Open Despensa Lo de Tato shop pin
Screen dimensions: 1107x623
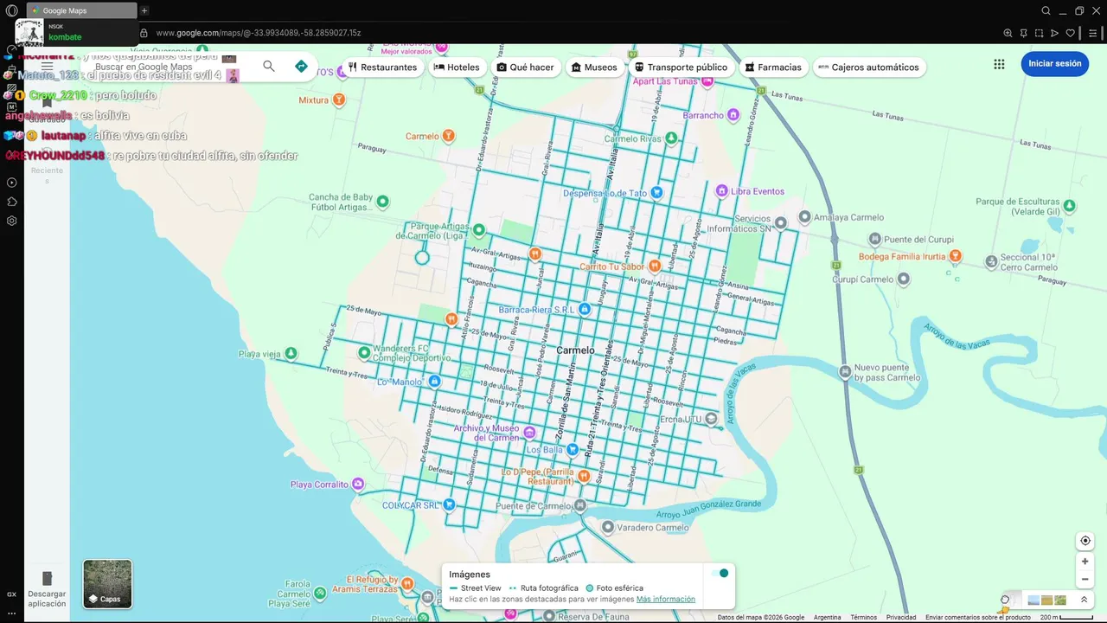656,193
